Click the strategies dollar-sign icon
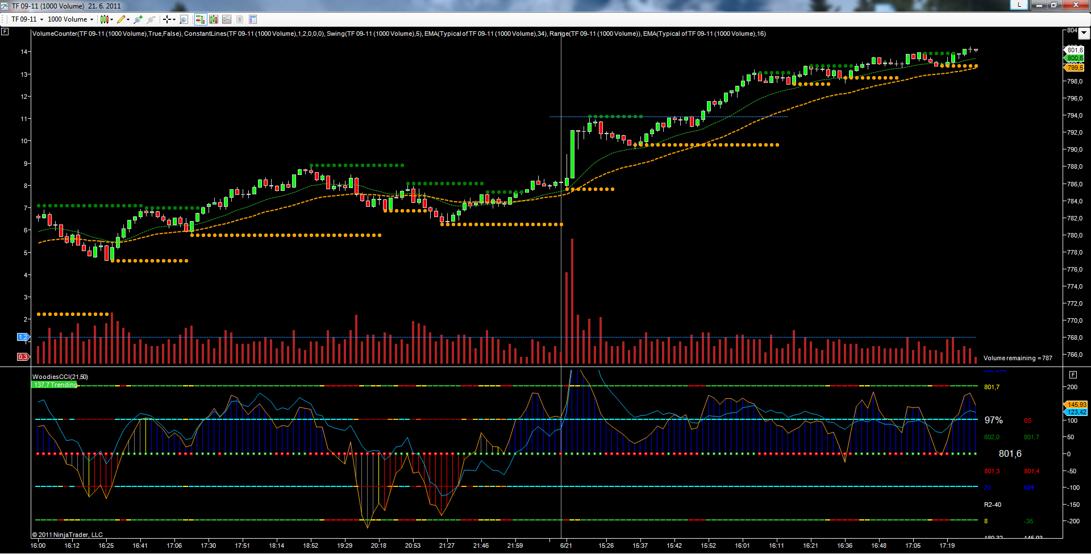Image resolution: width=1091 pixels, height=554 pixels. [240, 19]
